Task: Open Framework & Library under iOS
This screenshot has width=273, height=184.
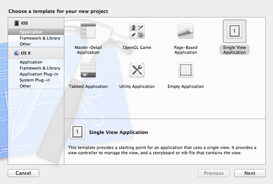Action: click(x=40, y=38)
